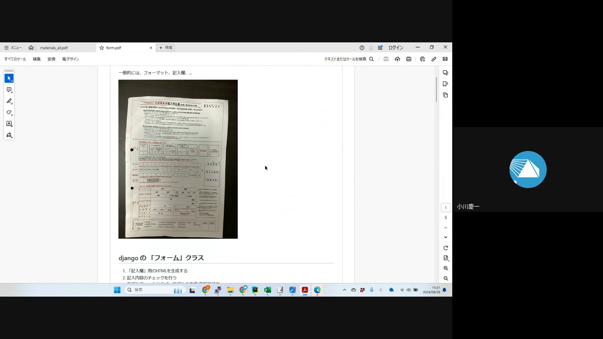Click the rotate page icon
The width and height of the screenshot is (603, 339).
coord(446,248)
